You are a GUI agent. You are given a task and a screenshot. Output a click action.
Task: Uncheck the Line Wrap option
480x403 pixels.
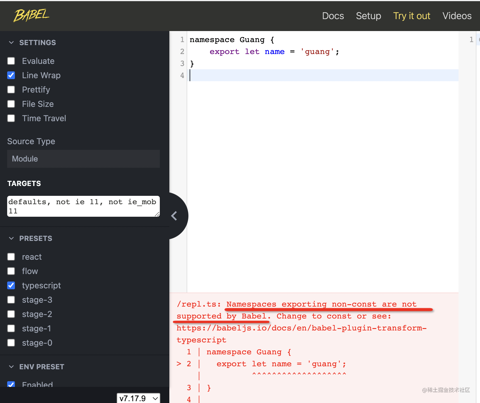point(11,76)
